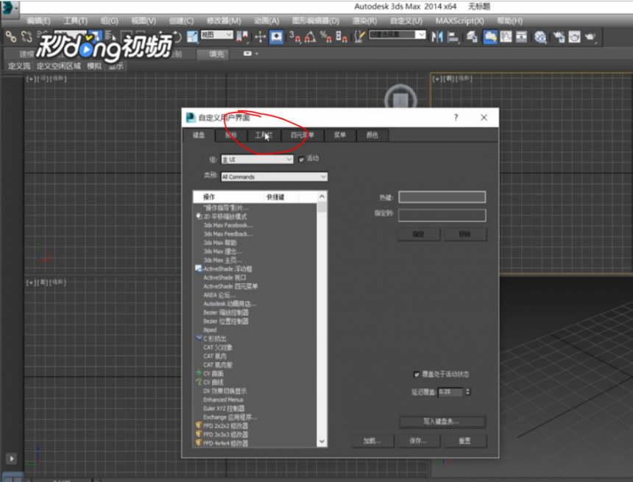Screen dimensions: 633x482
Task: Click Edit Named Selection Sets icon
Action: click(359, 37)
